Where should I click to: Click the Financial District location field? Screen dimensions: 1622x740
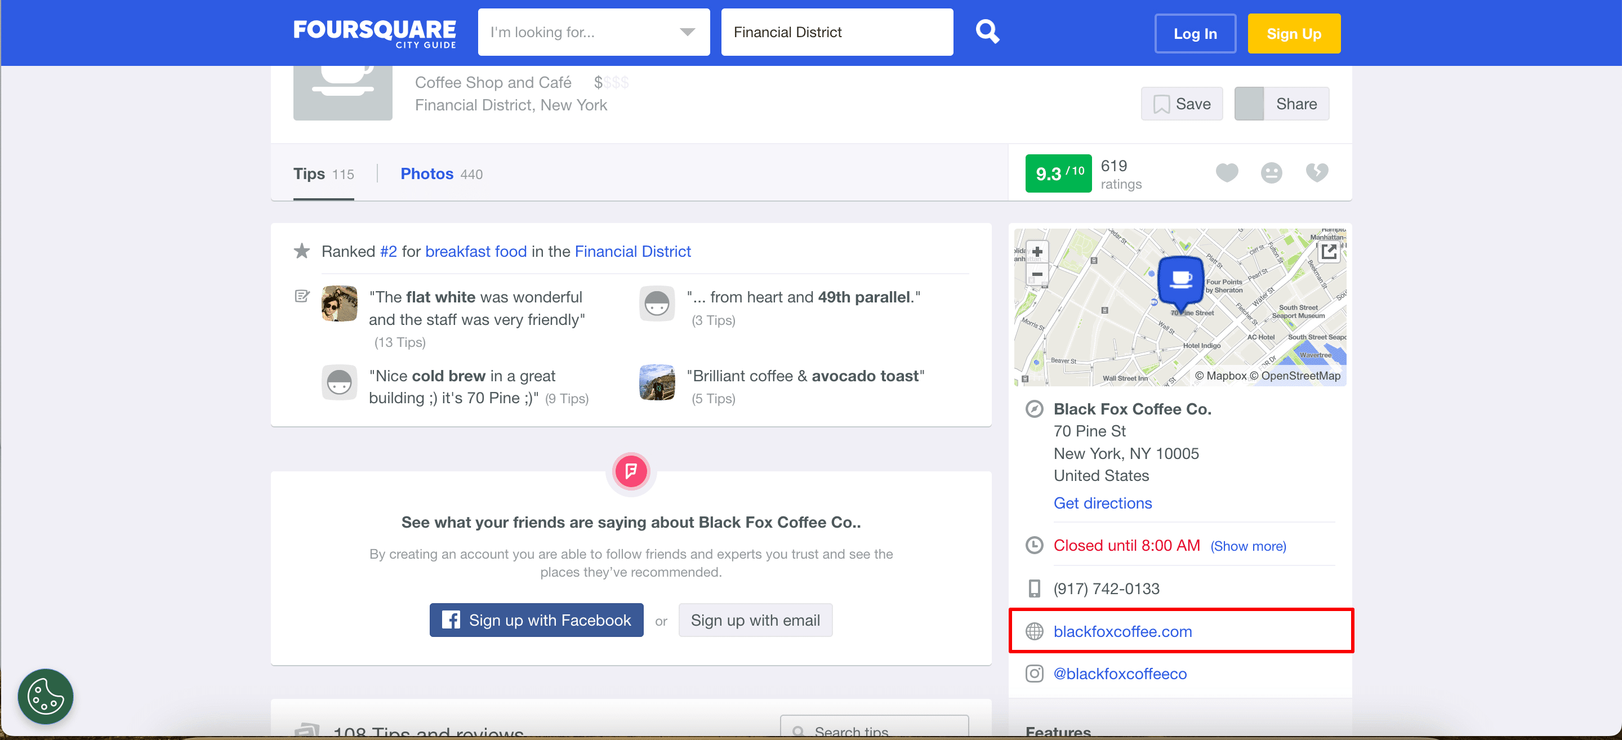pyautogui.click(x=837, y=32)
